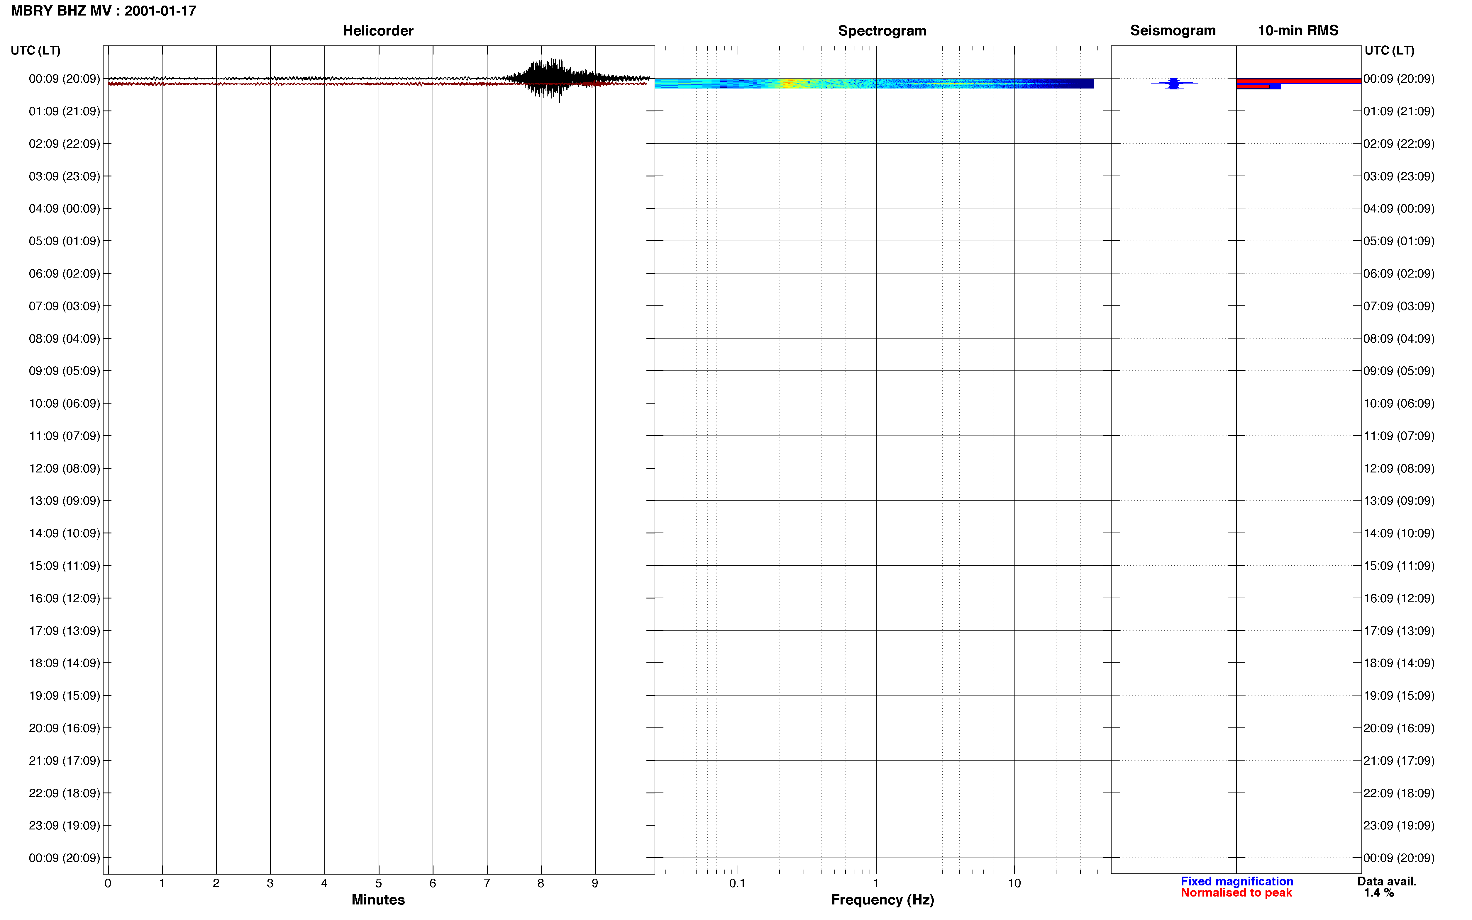Select the Helicorder panel heading

(x=378, y=30)
